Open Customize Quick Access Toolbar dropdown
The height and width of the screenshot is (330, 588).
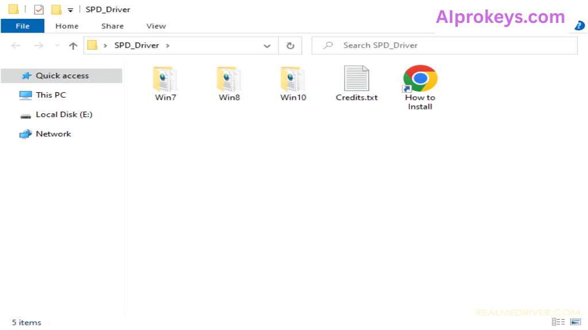pyautogui.click(x=71, y=10)
